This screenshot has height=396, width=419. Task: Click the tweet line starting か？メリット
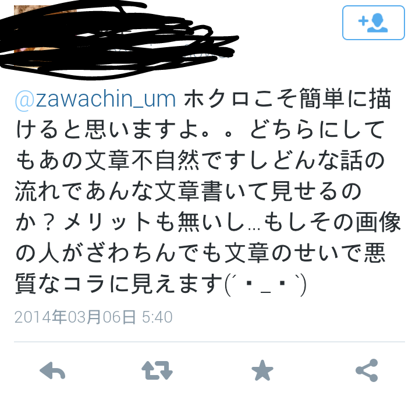pyautogui.click(x=208, y=222)
